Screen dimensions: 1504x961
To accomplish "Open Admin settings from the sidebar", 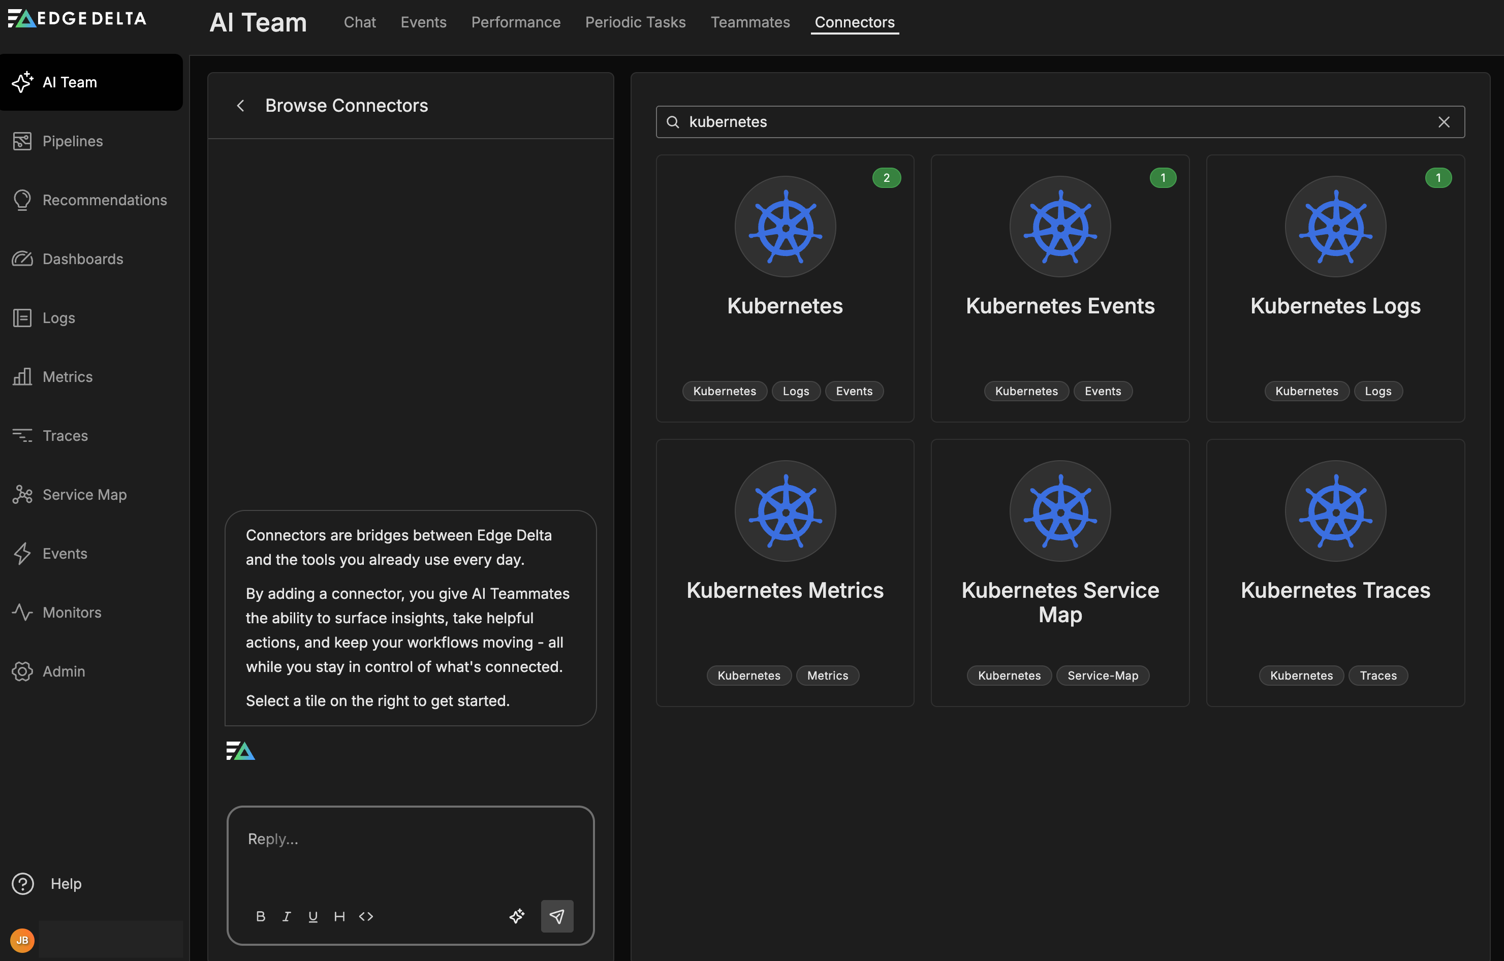I will pyautogui.click(x=64, y=670).
